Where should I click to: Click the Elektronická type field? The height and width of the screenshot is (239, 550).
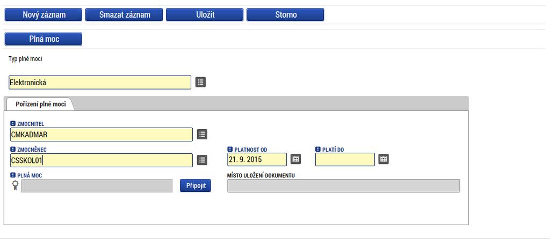click(100, 83)
